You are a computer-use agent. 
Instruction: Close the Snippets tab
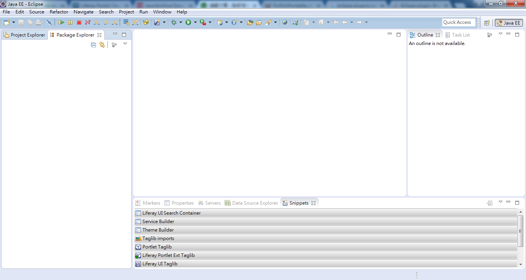[x=313, y=203]
